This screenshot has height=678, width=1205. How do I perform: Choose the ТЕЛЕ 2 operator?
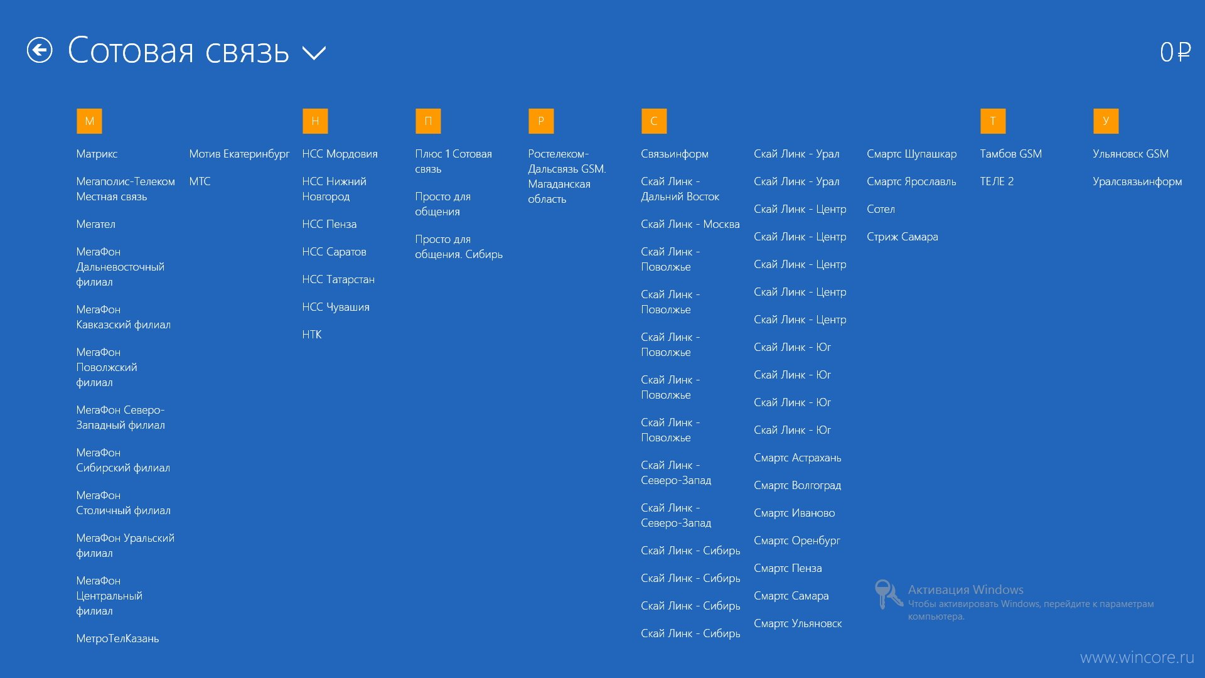[997, 181]
